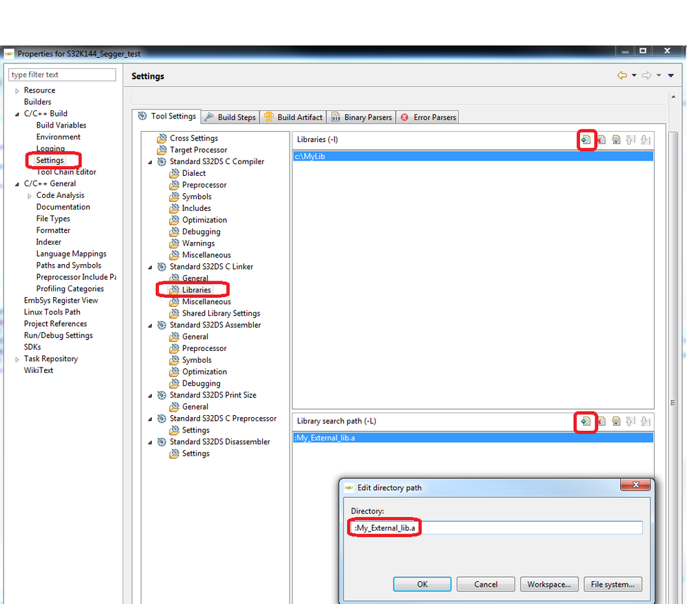This screenshot has height=604, width=689.
Task: Select :My_External_lib.a search path entry
Action: click(473, 438)
